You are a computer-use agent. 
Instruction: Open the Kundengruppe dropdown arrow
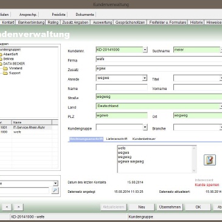(145, 127)
